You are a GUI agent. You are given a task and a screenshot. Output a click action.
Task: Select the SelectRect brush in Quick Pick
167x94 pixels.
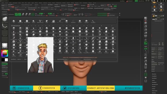(73, 21)
